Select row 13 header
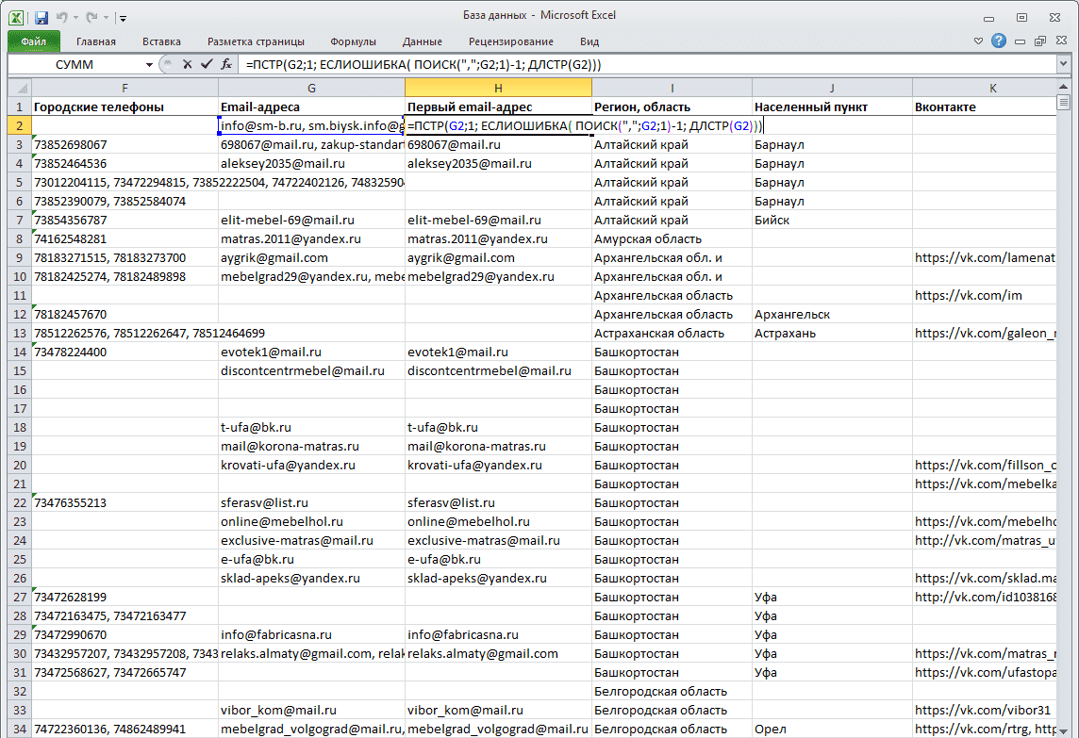The image size is (1079, 738). (x=19, y=333)
